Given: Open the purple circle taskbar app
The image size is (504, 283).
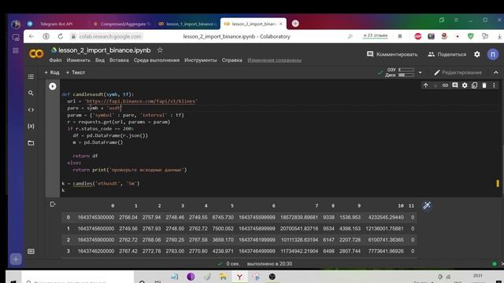Looking at the screenshot, I should 191,277.
